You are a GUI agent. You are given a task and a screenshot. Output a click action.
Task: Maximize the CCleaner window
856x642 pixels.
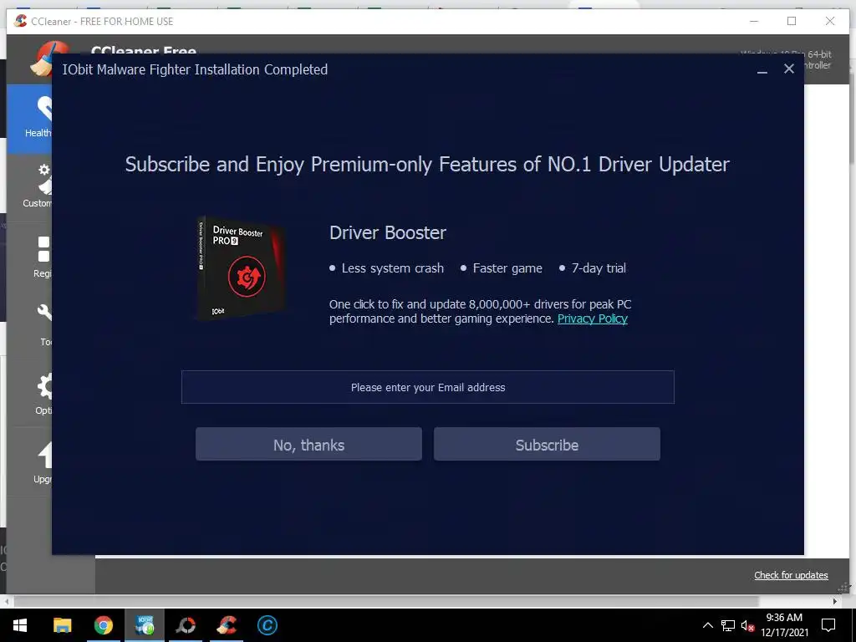[792, 21]
